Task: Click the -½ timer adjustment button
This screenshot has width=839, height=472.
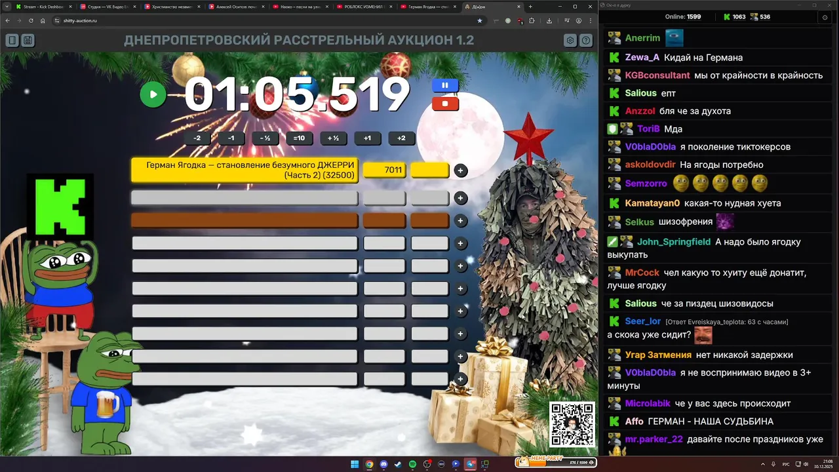Action: pos(265,138)
